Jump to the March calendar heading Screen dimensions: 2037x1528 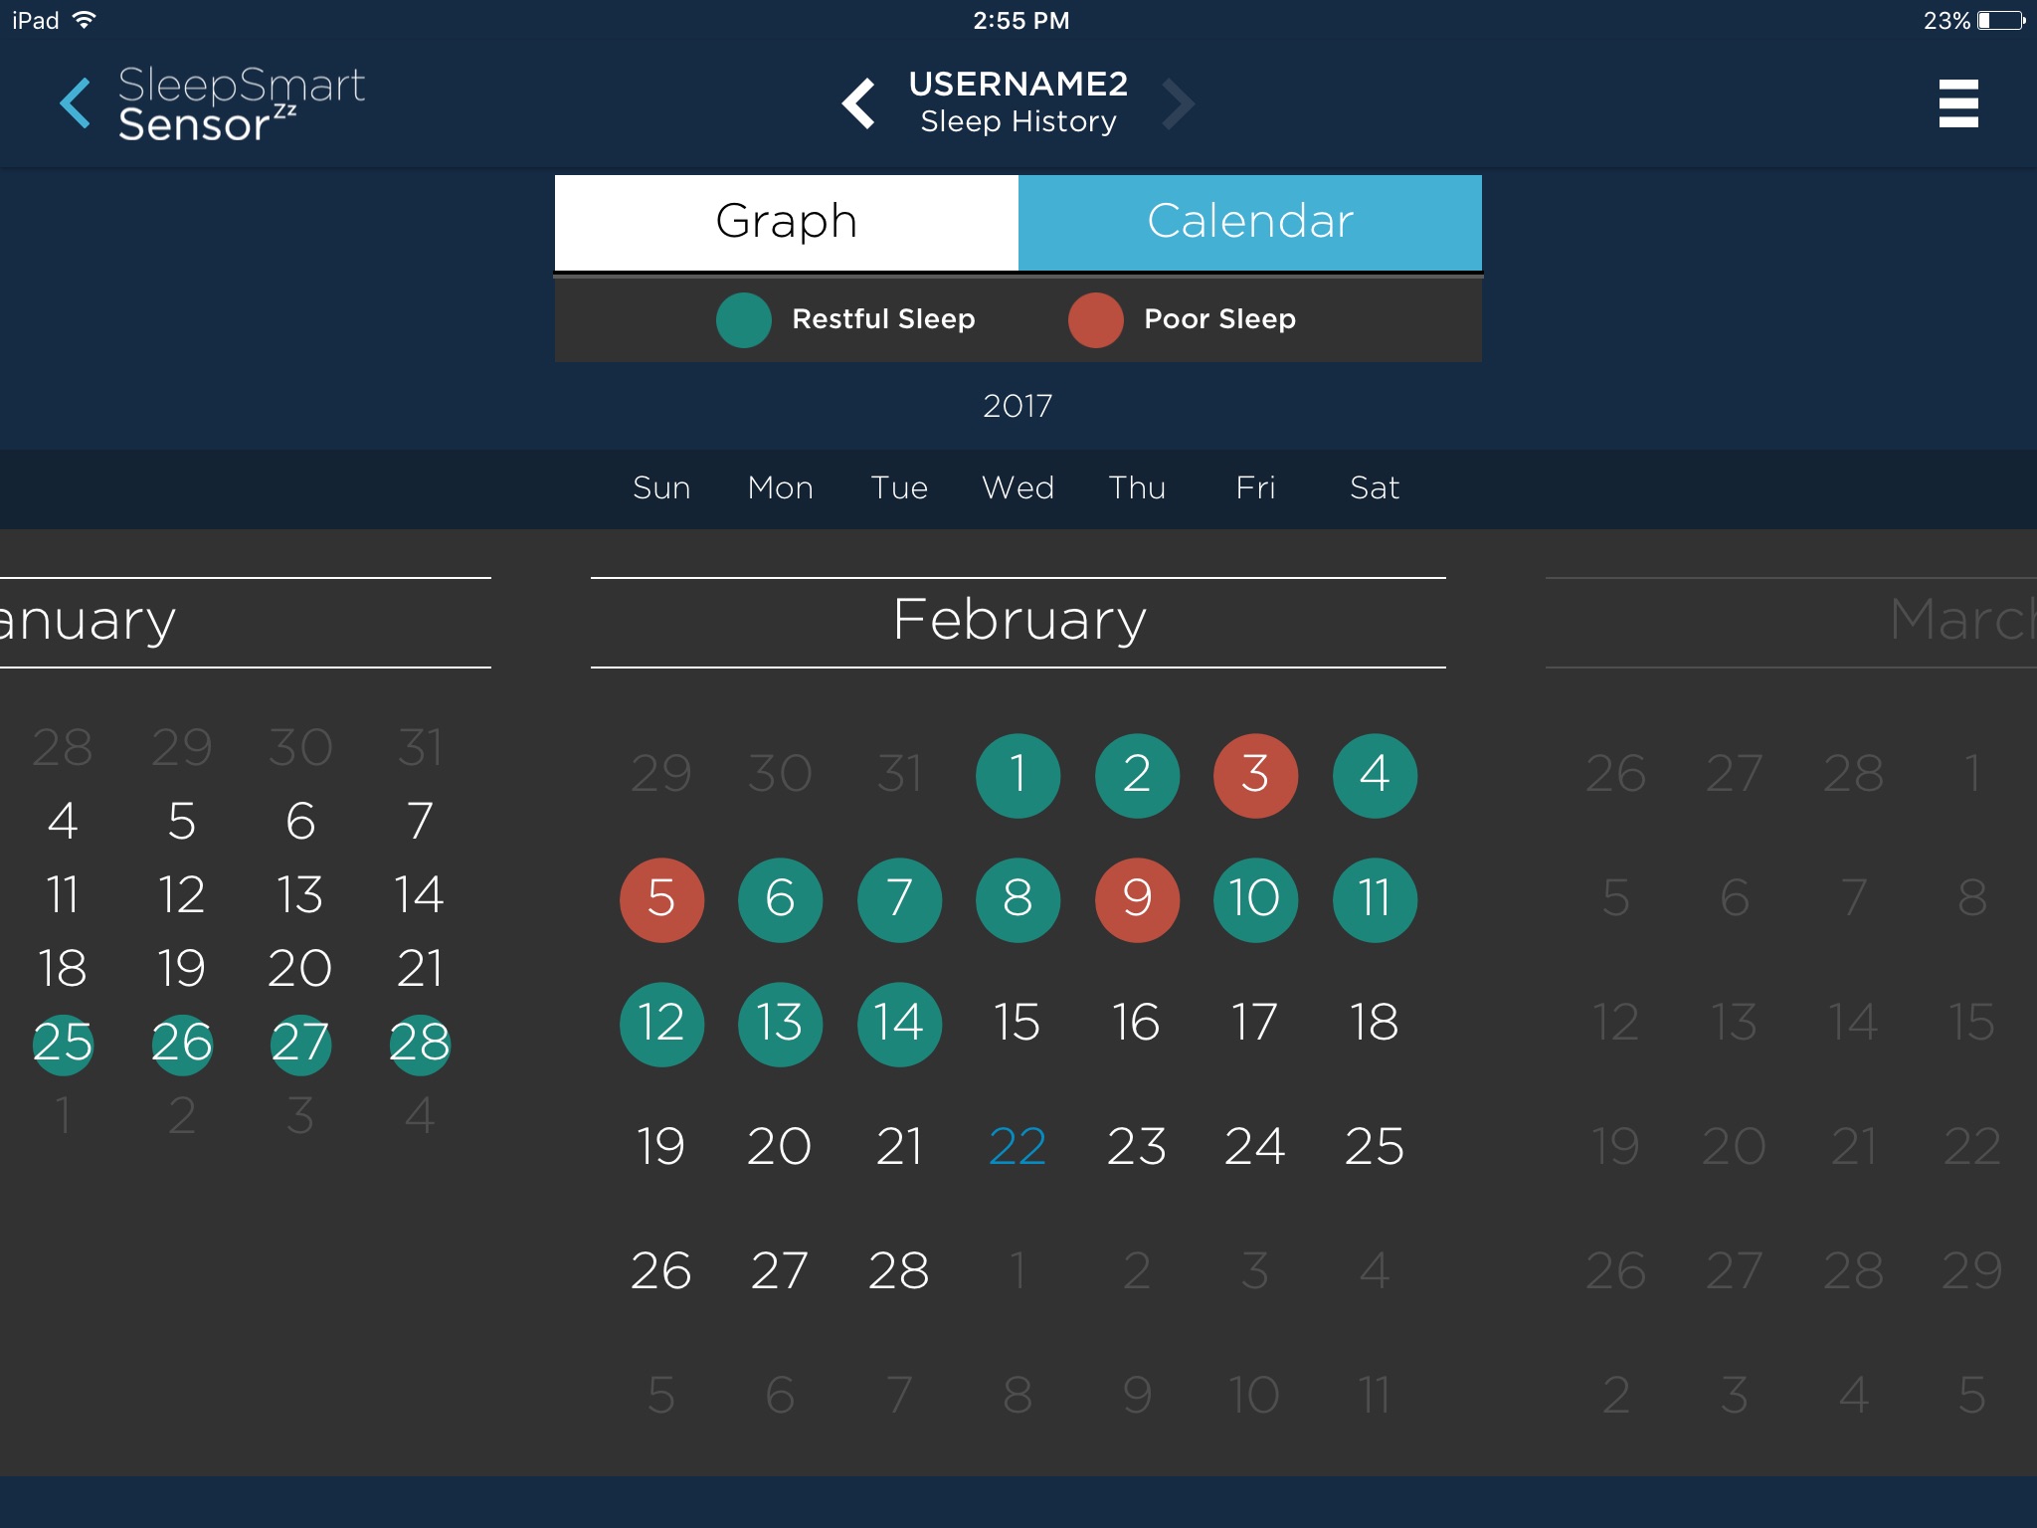(x=1954, y=621)
